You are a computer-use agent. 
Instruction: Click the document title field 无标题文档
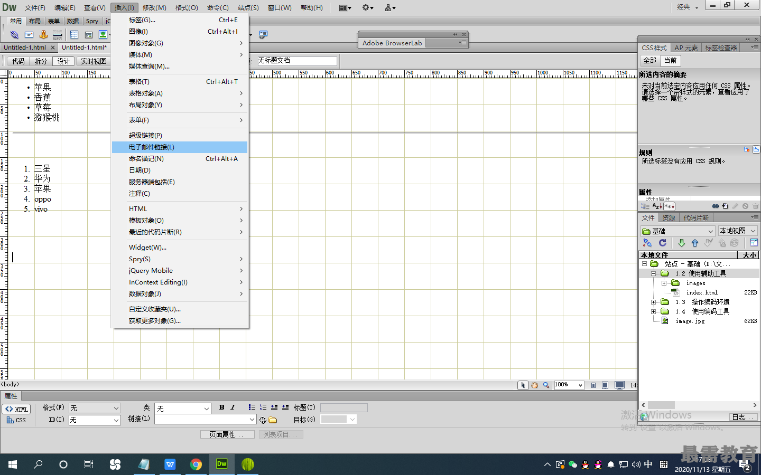pyautogui.click(x=296, y=61)
